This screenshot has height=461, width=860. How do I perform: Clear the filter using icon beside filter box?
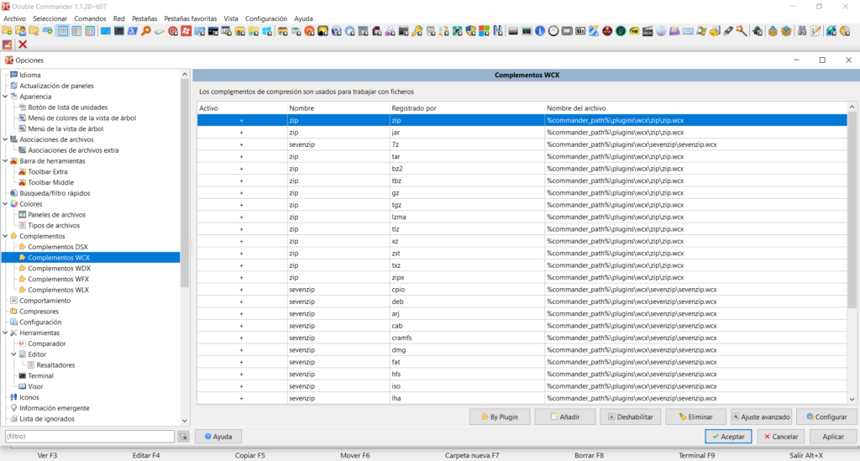coord(183,437)
